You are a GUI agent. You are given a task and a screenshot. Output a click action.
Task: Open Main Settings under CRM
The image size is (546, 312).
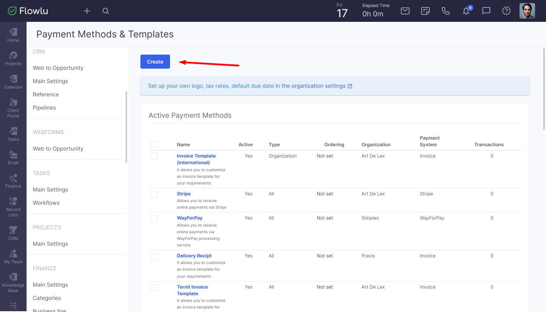point(50,81)
